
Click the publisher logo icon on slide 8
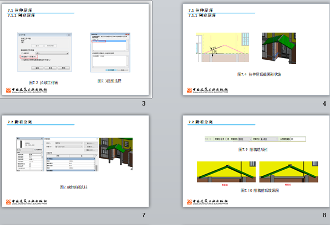pyautogui.click(x=189, y=202)
